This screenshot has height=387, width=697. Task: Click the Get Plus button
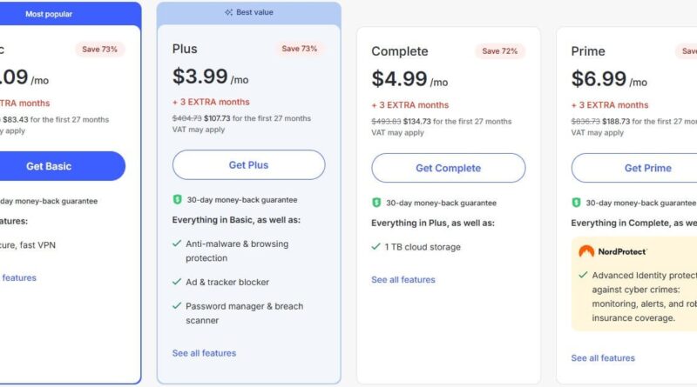248,164
